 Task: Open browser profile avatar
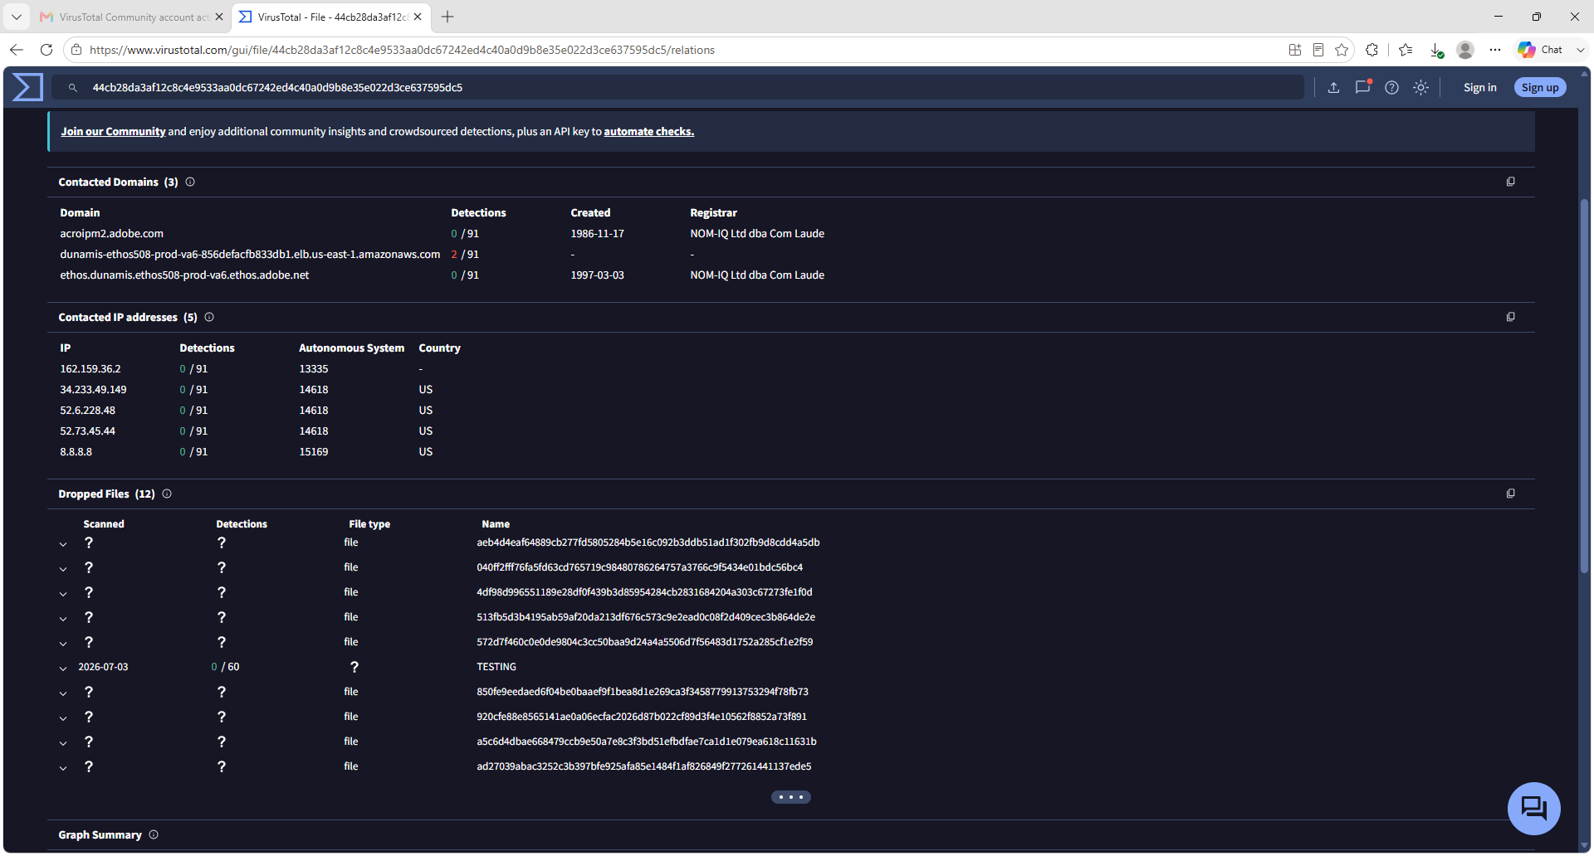point(1465,50)
